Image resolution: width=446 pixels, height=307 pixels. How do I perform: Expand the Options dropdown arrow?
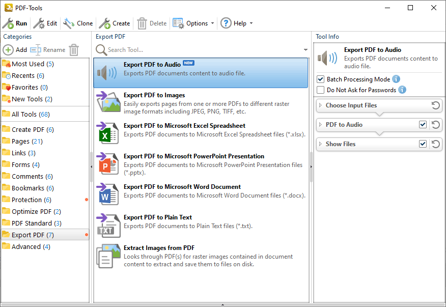click(x=212, y=23)
